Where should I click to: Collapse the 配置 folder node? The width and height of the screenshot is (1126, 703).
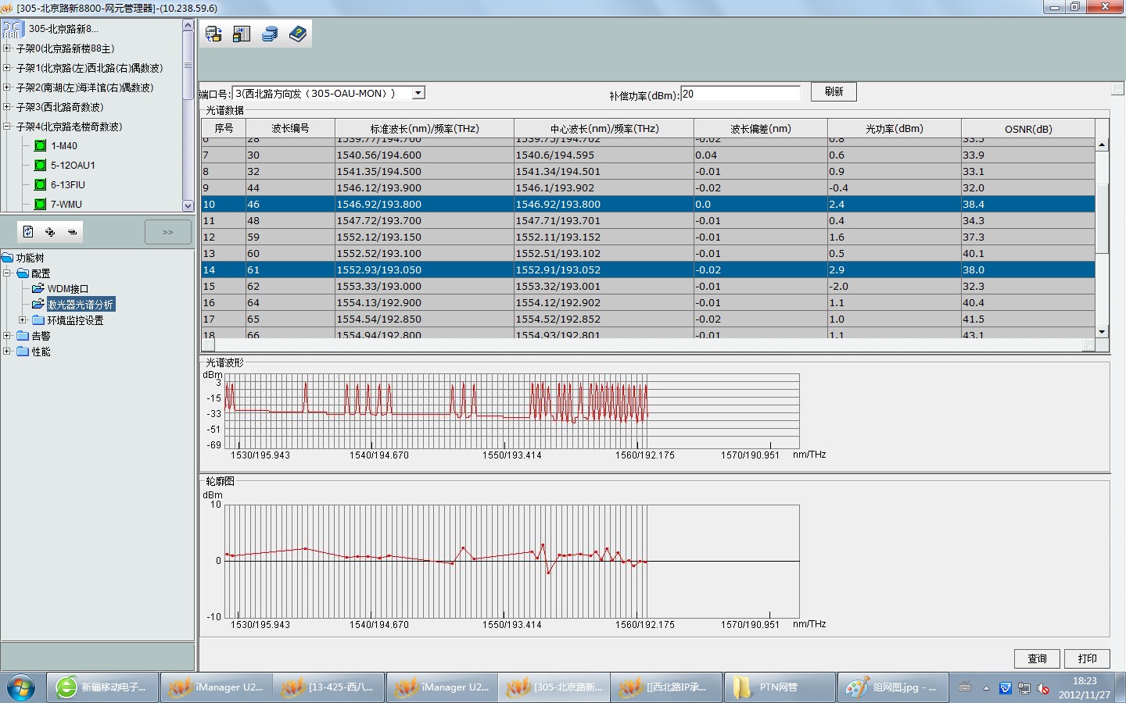tap(7, 273)
